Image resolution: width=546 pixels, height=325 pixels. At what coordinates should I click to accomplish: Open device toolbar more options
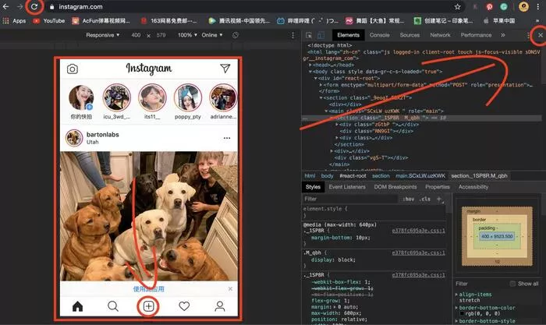(292, 35)
